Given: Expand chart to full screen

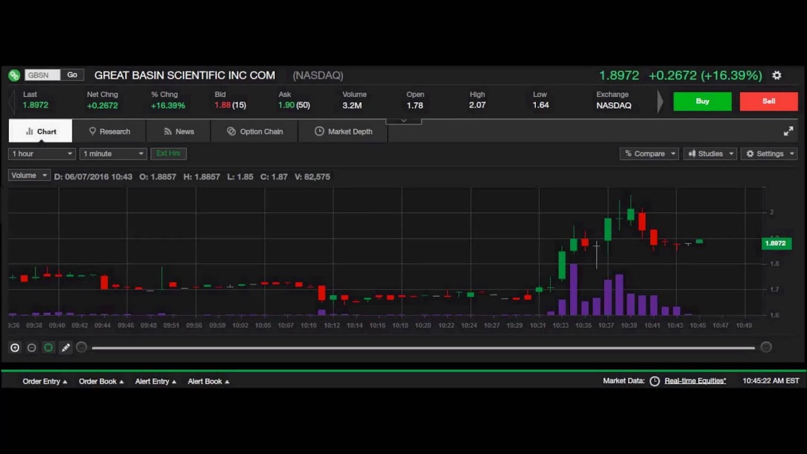Looking at the screenshot, I should tap(788, 131).
